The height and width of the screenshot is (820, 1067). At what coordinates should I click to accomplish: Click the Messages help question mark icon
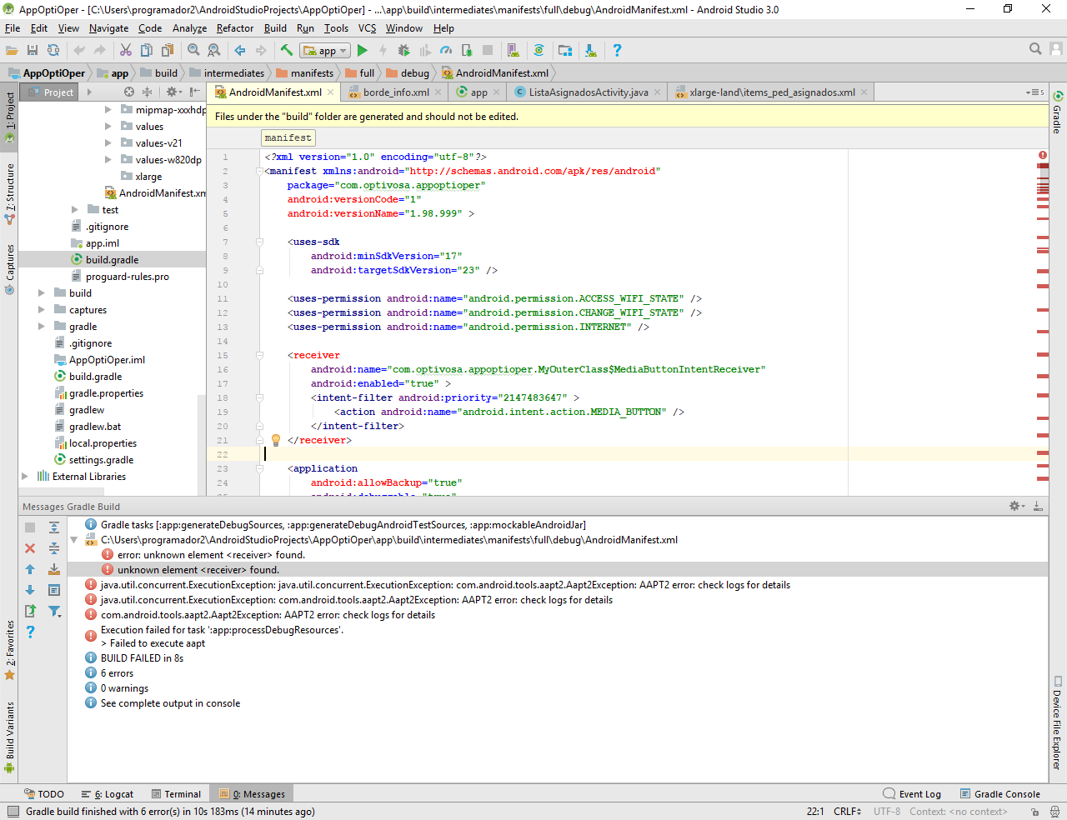coord(30,632)
